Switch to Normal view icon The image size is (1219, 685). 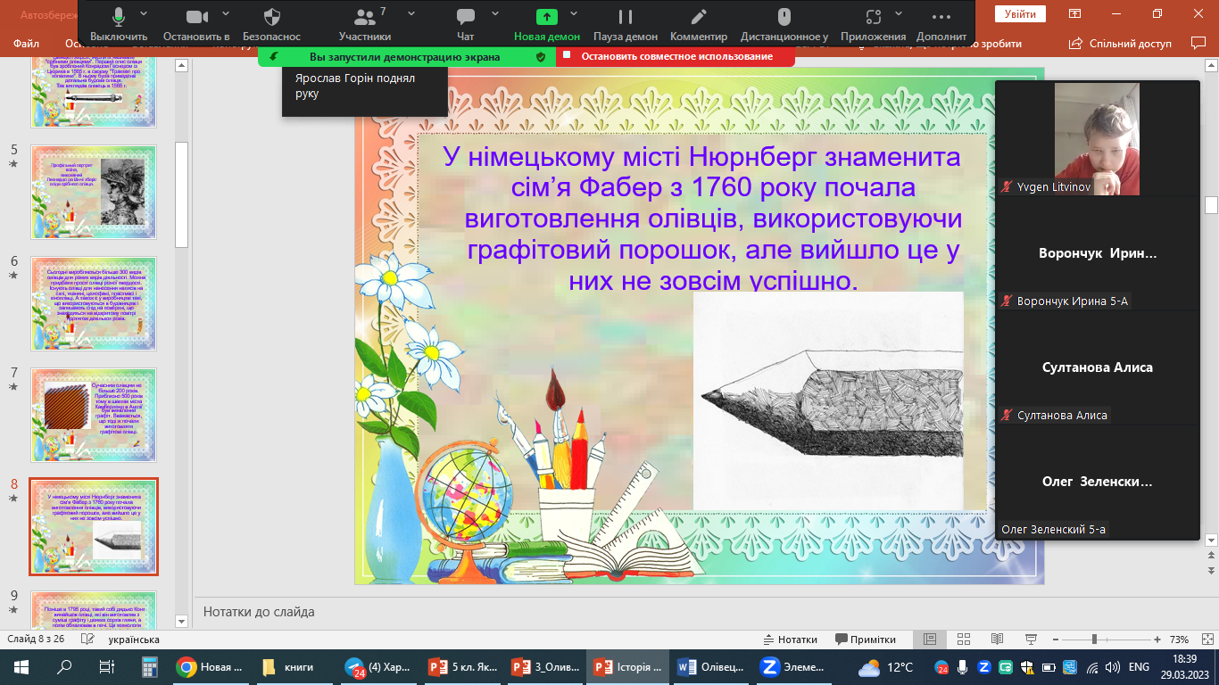click(929, 640)
